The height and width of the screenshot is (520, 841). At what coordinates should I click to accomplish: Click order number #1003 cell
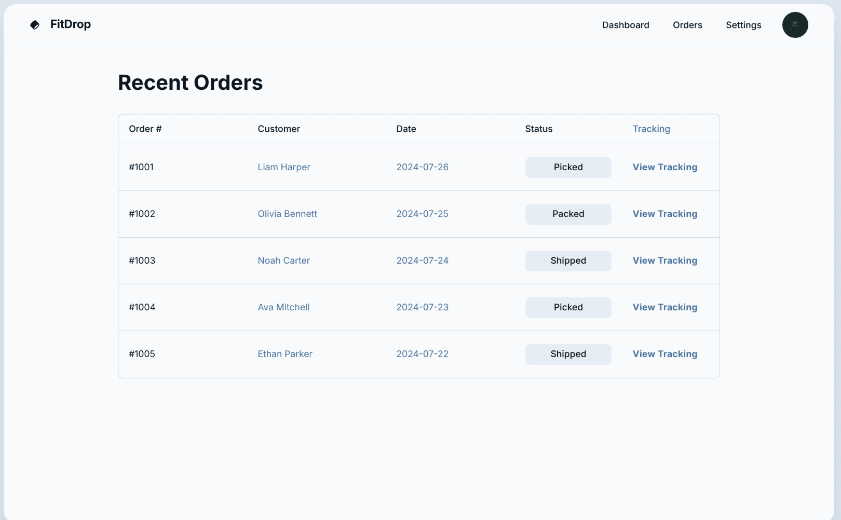pos(142,261)
